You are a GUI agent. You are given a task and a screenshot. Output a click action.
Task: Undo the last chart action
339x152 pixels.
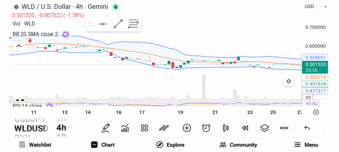point(307,128)
